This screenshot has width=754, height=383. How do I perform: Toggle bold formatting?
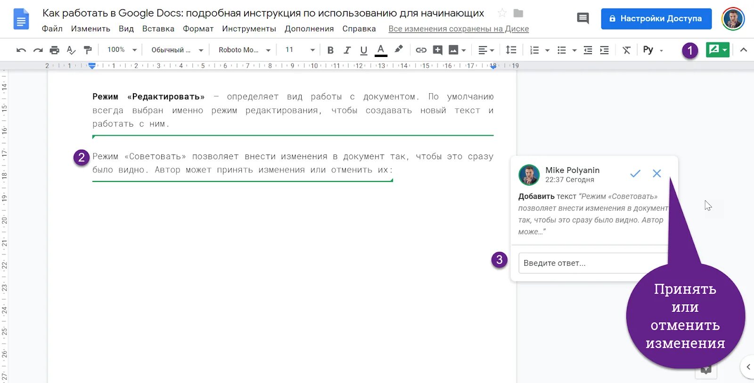[330, 50]
